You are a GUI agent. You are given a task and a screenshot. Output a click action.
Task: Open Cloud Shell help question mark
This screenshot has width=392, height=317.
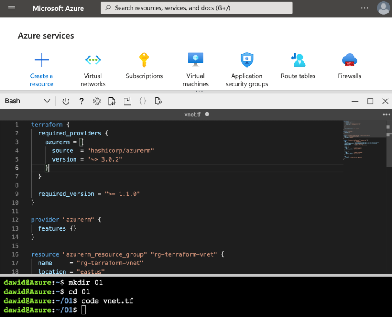tap(81, 101)
